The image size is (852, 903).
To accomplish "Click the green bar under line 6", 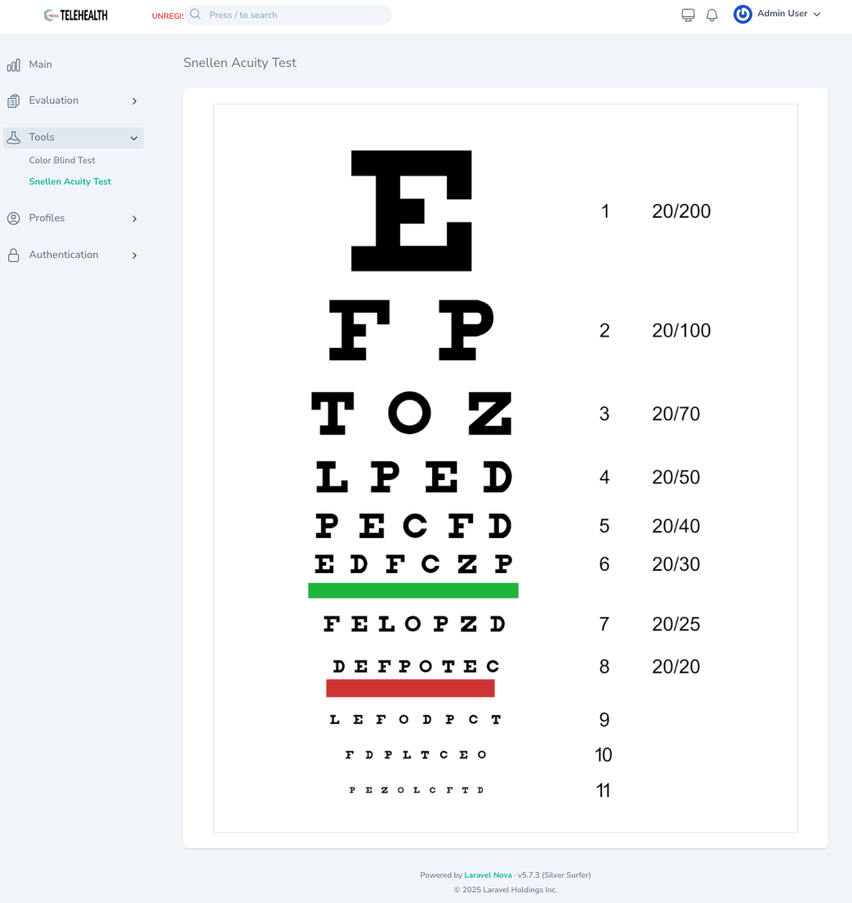I will click(413, 590).
